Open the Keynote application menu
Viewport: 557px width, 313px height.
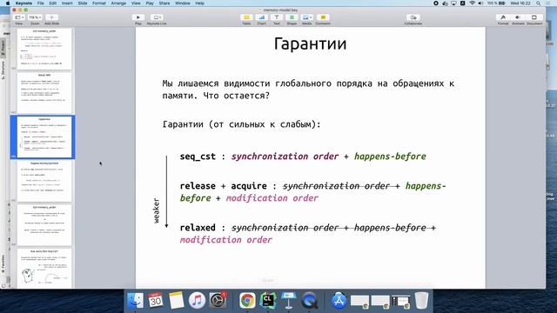click(23, 3)
